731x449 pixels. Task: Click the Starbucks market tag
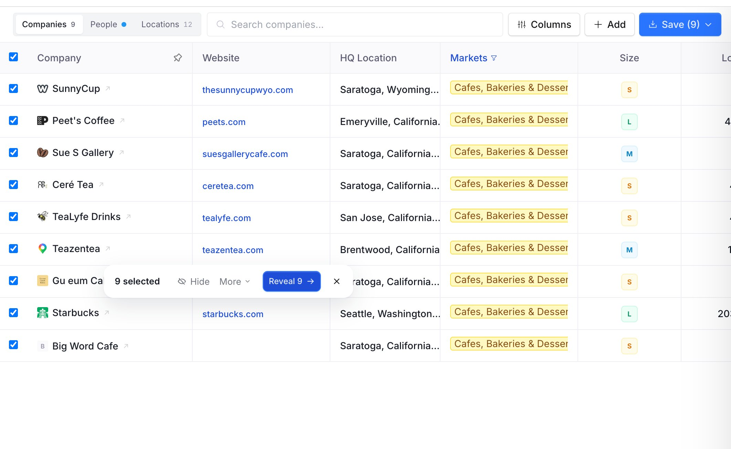coord(509,312)
